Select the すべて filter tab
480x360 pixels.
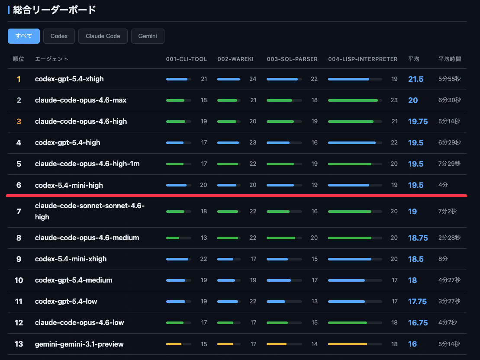[x=24, y=36]
